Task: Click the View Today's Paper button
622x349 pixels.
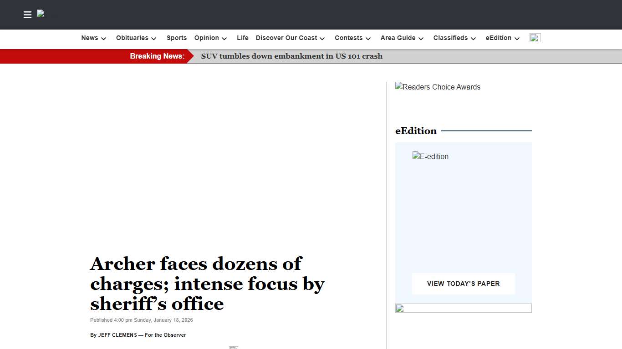Action: pos(463,284)
